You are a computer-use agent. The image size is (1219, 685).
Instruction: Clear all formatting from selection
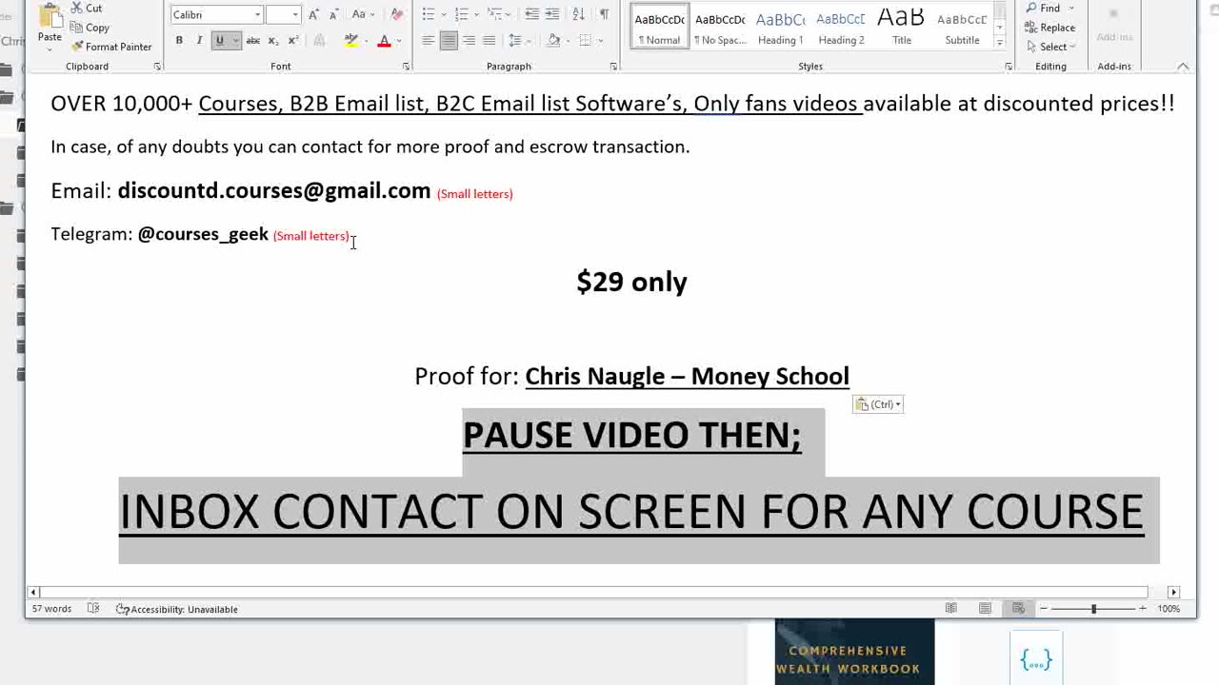pos(397,14)
